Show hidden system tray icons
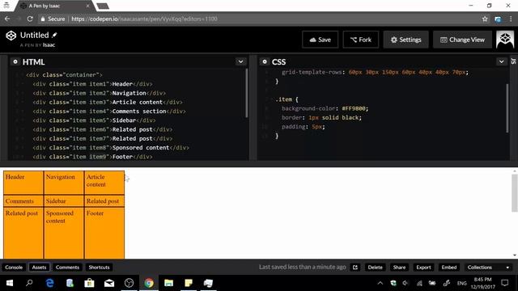The width and height of the screenshot is (518, 291). coord(380,283)
